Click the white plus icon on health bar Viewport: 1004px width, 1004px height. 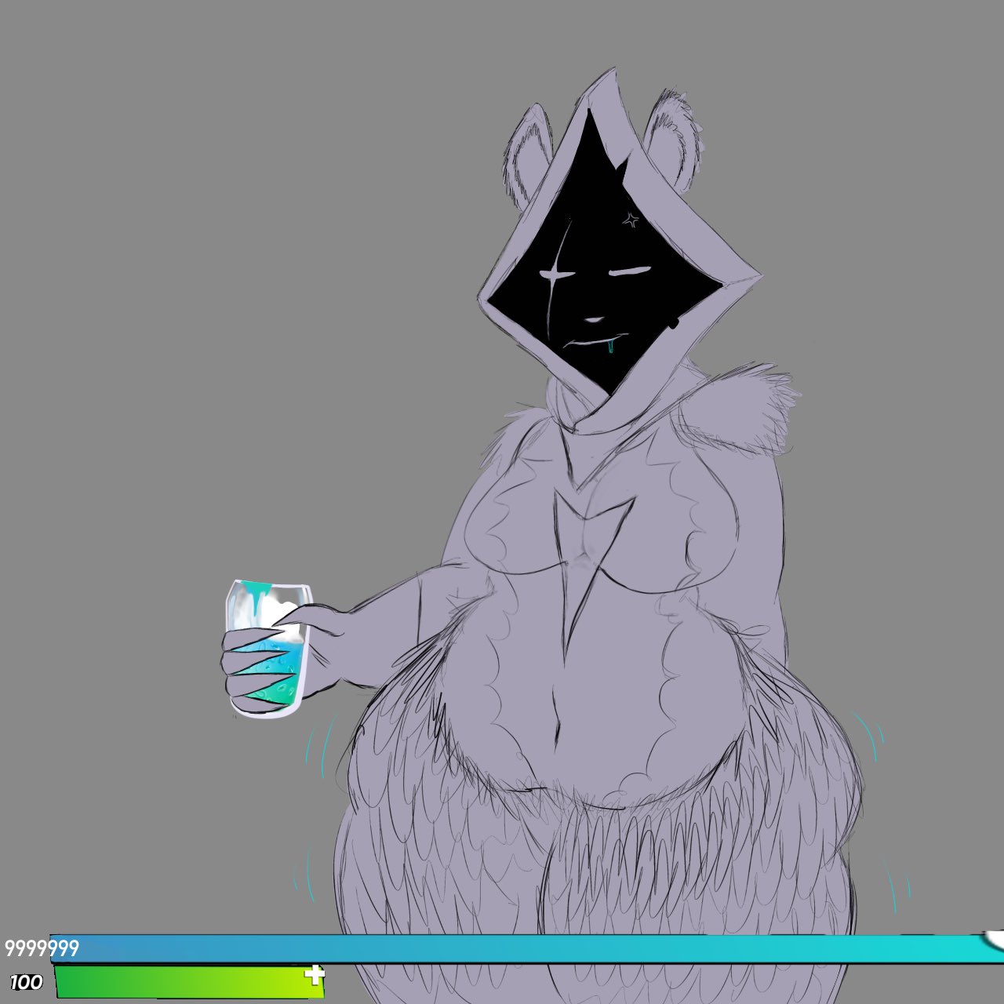point(315,975)
